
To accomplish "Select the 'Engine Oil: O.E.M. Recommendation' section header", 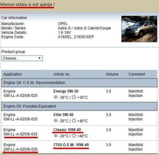I will tap(79, 83).
